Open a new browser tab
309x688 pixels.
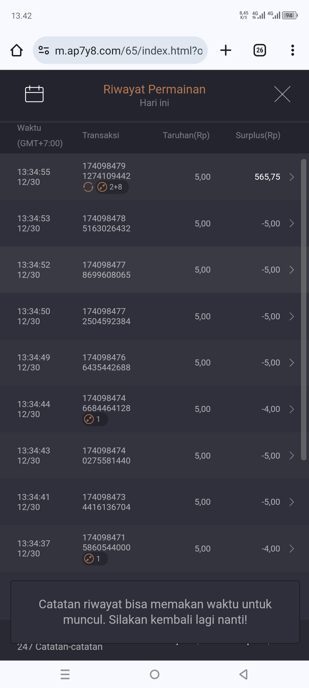click(226, 50)
